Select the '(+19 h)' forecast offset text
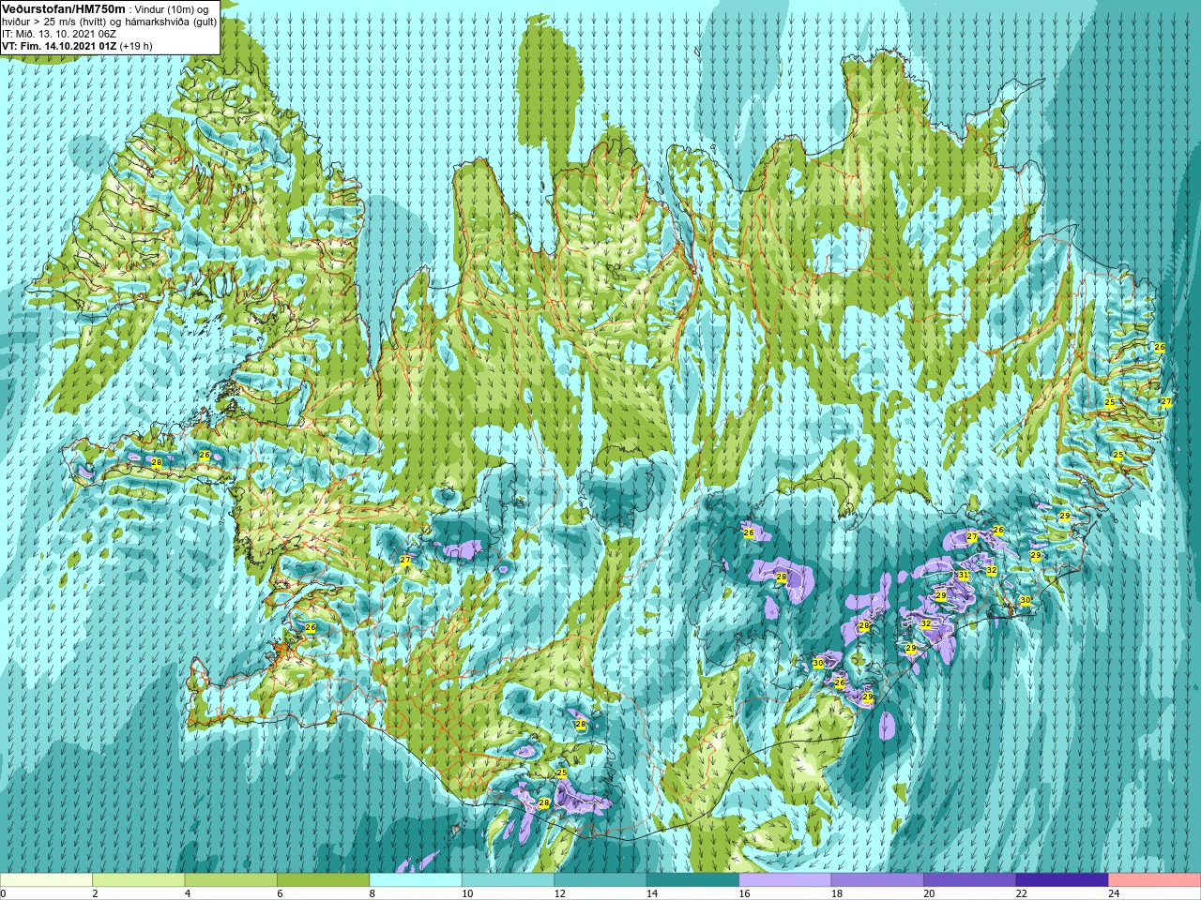The image size is (1201, 900). point(136,46)
